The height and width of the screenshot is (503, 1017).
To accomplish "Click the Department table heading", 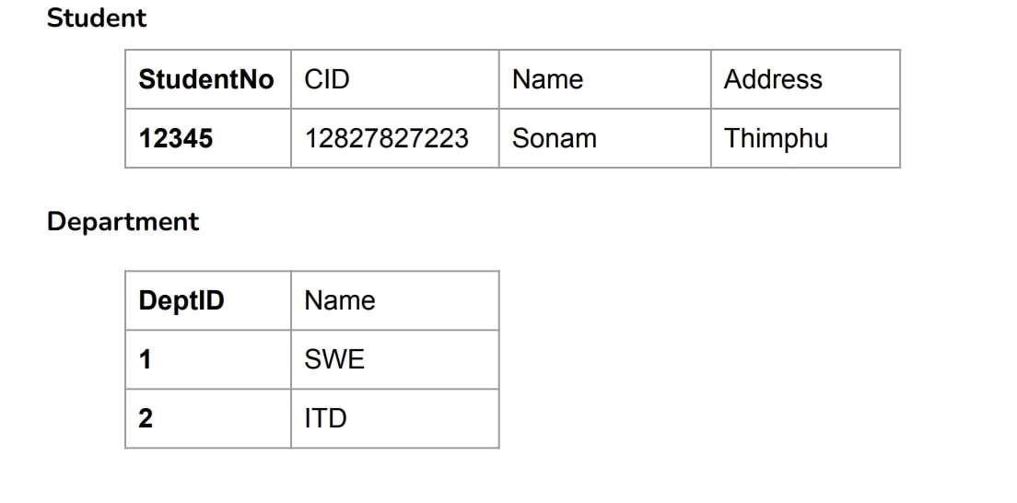I will [x=123, y=221].
